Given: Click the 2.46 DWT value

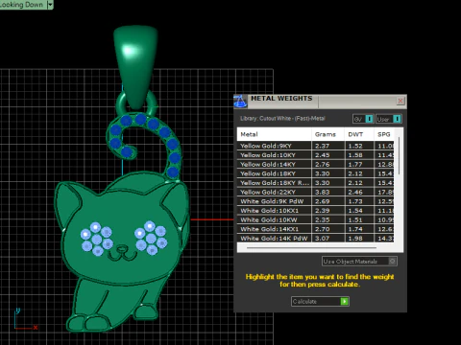Looking at the screenshot, I should [x=355, y=193].
